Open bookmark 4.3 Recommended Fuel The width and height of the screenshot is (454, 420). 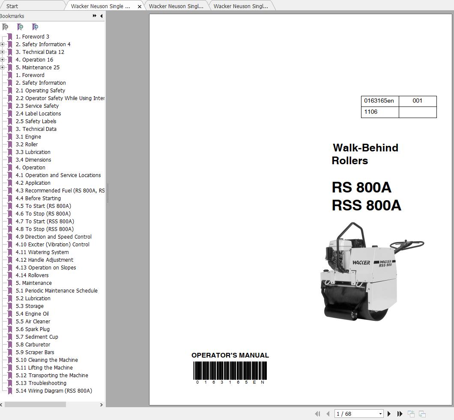pyautogui.click(x=60, y=190)
